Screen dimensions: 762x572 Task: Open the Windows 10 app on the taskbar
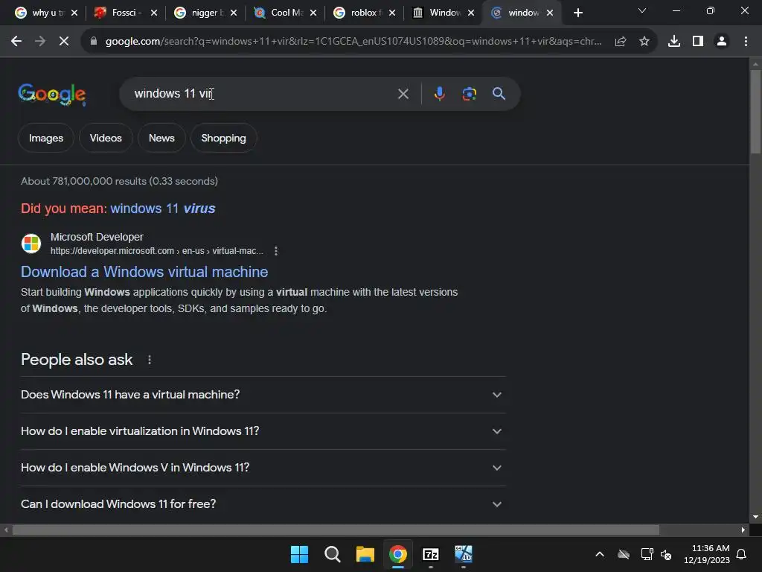click(x=464, y=554)
